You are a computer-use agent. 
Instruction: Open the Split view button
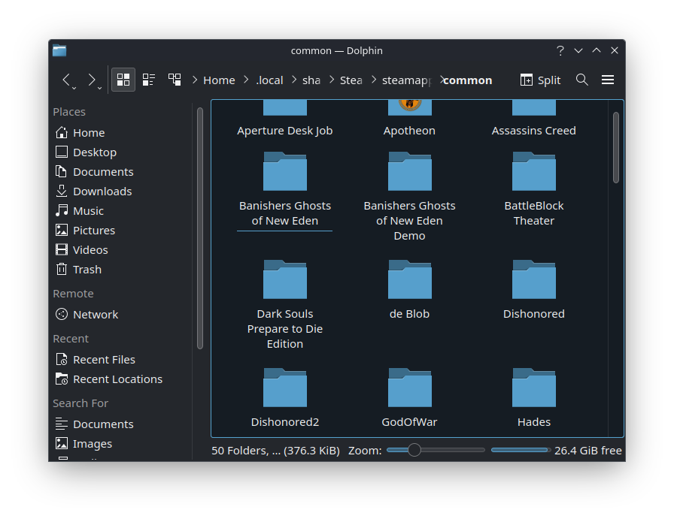pos(540,80)
